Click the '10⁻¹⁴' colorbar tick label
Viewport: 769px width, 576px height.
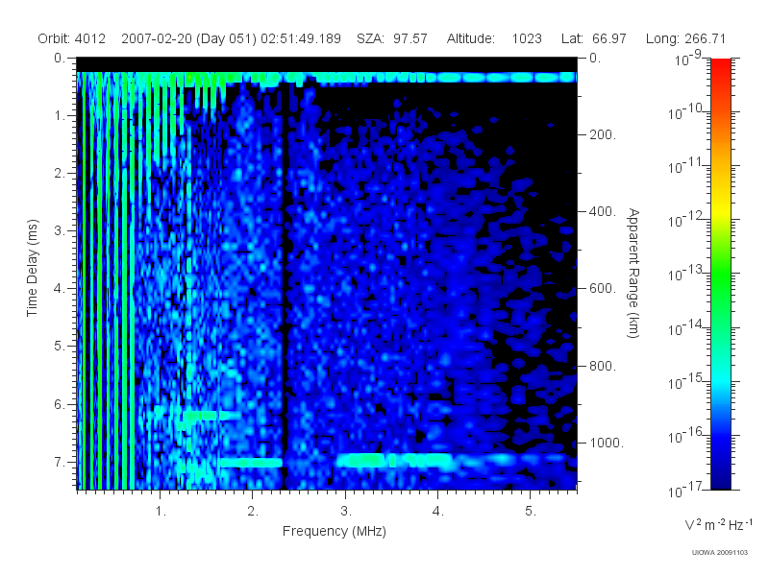685,327
